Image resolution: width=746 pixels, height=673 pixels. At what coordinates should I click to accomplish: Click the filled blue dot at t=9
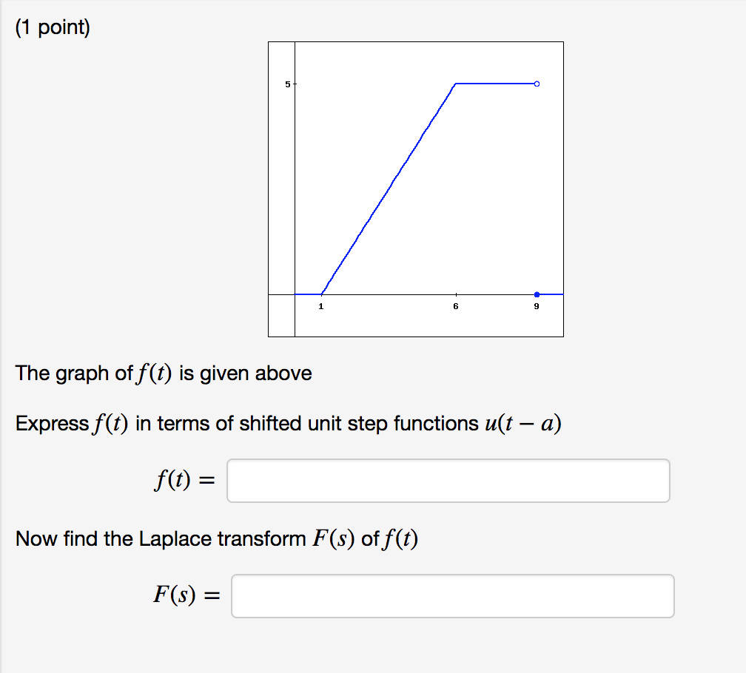tap(537, 294)
